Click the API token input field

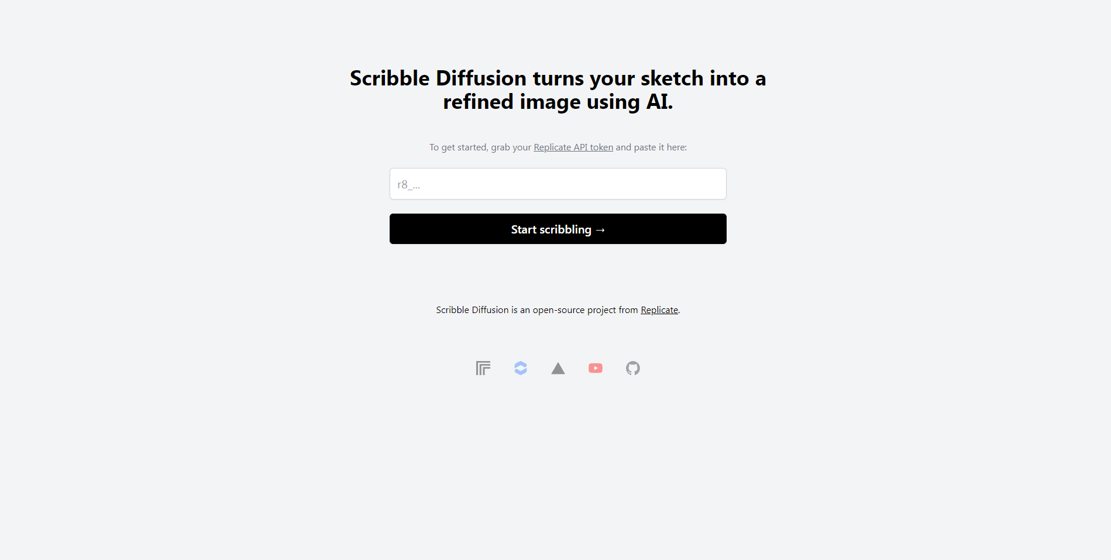point(558,183)
